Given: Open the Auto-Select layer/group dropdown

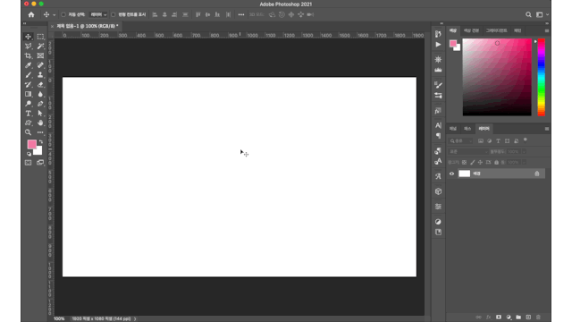Looking at the screenshot, I should click(98, 14).
